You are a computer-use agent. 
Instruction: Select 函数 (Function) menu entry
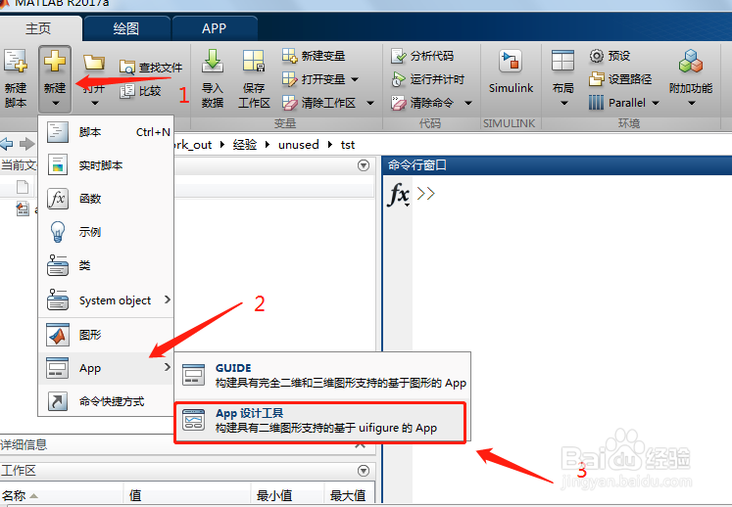tap(106, 199)
